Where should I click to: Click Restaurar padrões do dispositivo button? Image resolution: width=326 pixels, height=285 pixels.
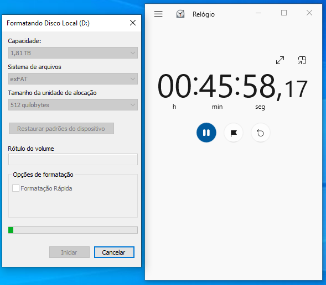click(x=61, y=128)
